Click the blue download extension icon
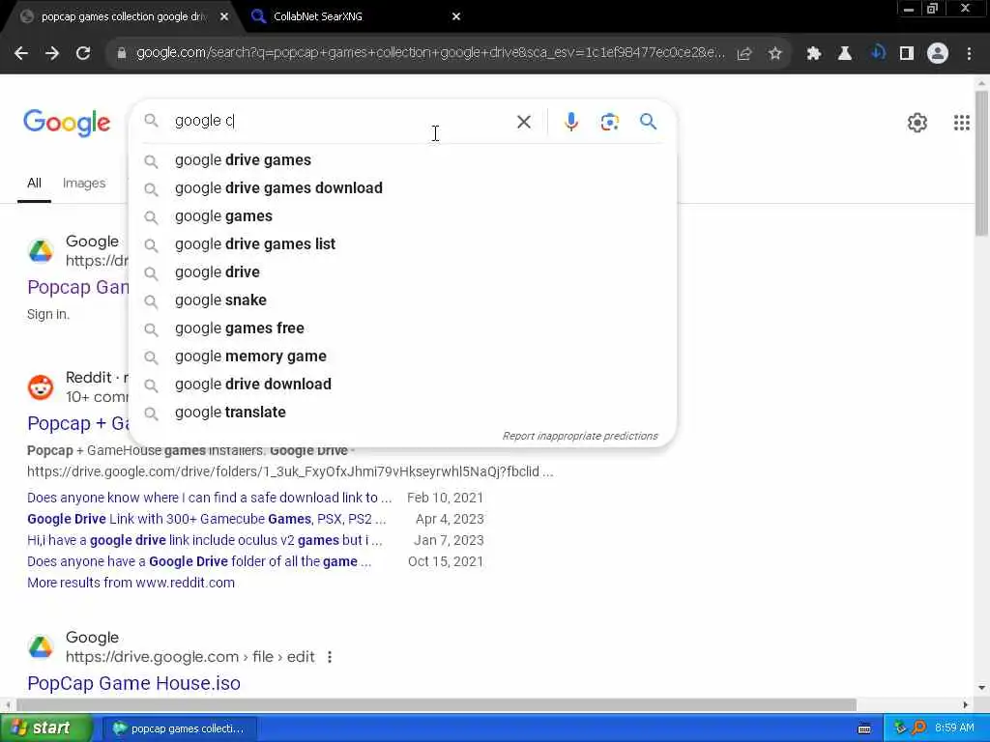Image resolution: width=990 pixels, height=742 pixels. 878,53
